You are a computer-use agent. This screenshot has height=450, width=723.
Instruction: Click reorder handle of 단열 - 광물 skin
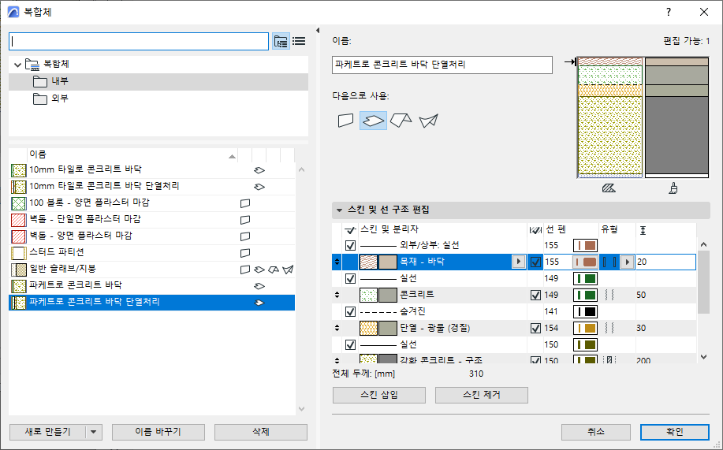coord(337,329)
